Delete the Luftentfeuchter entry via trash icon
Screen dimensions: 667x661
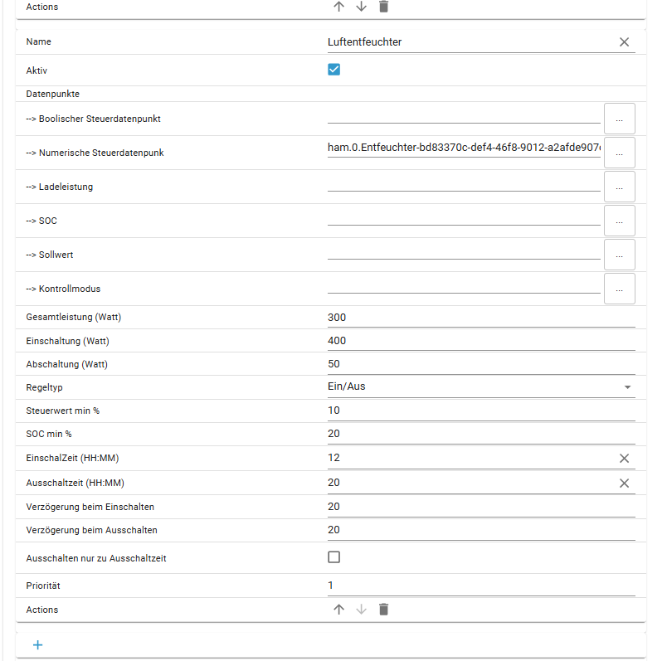[383, 610]
